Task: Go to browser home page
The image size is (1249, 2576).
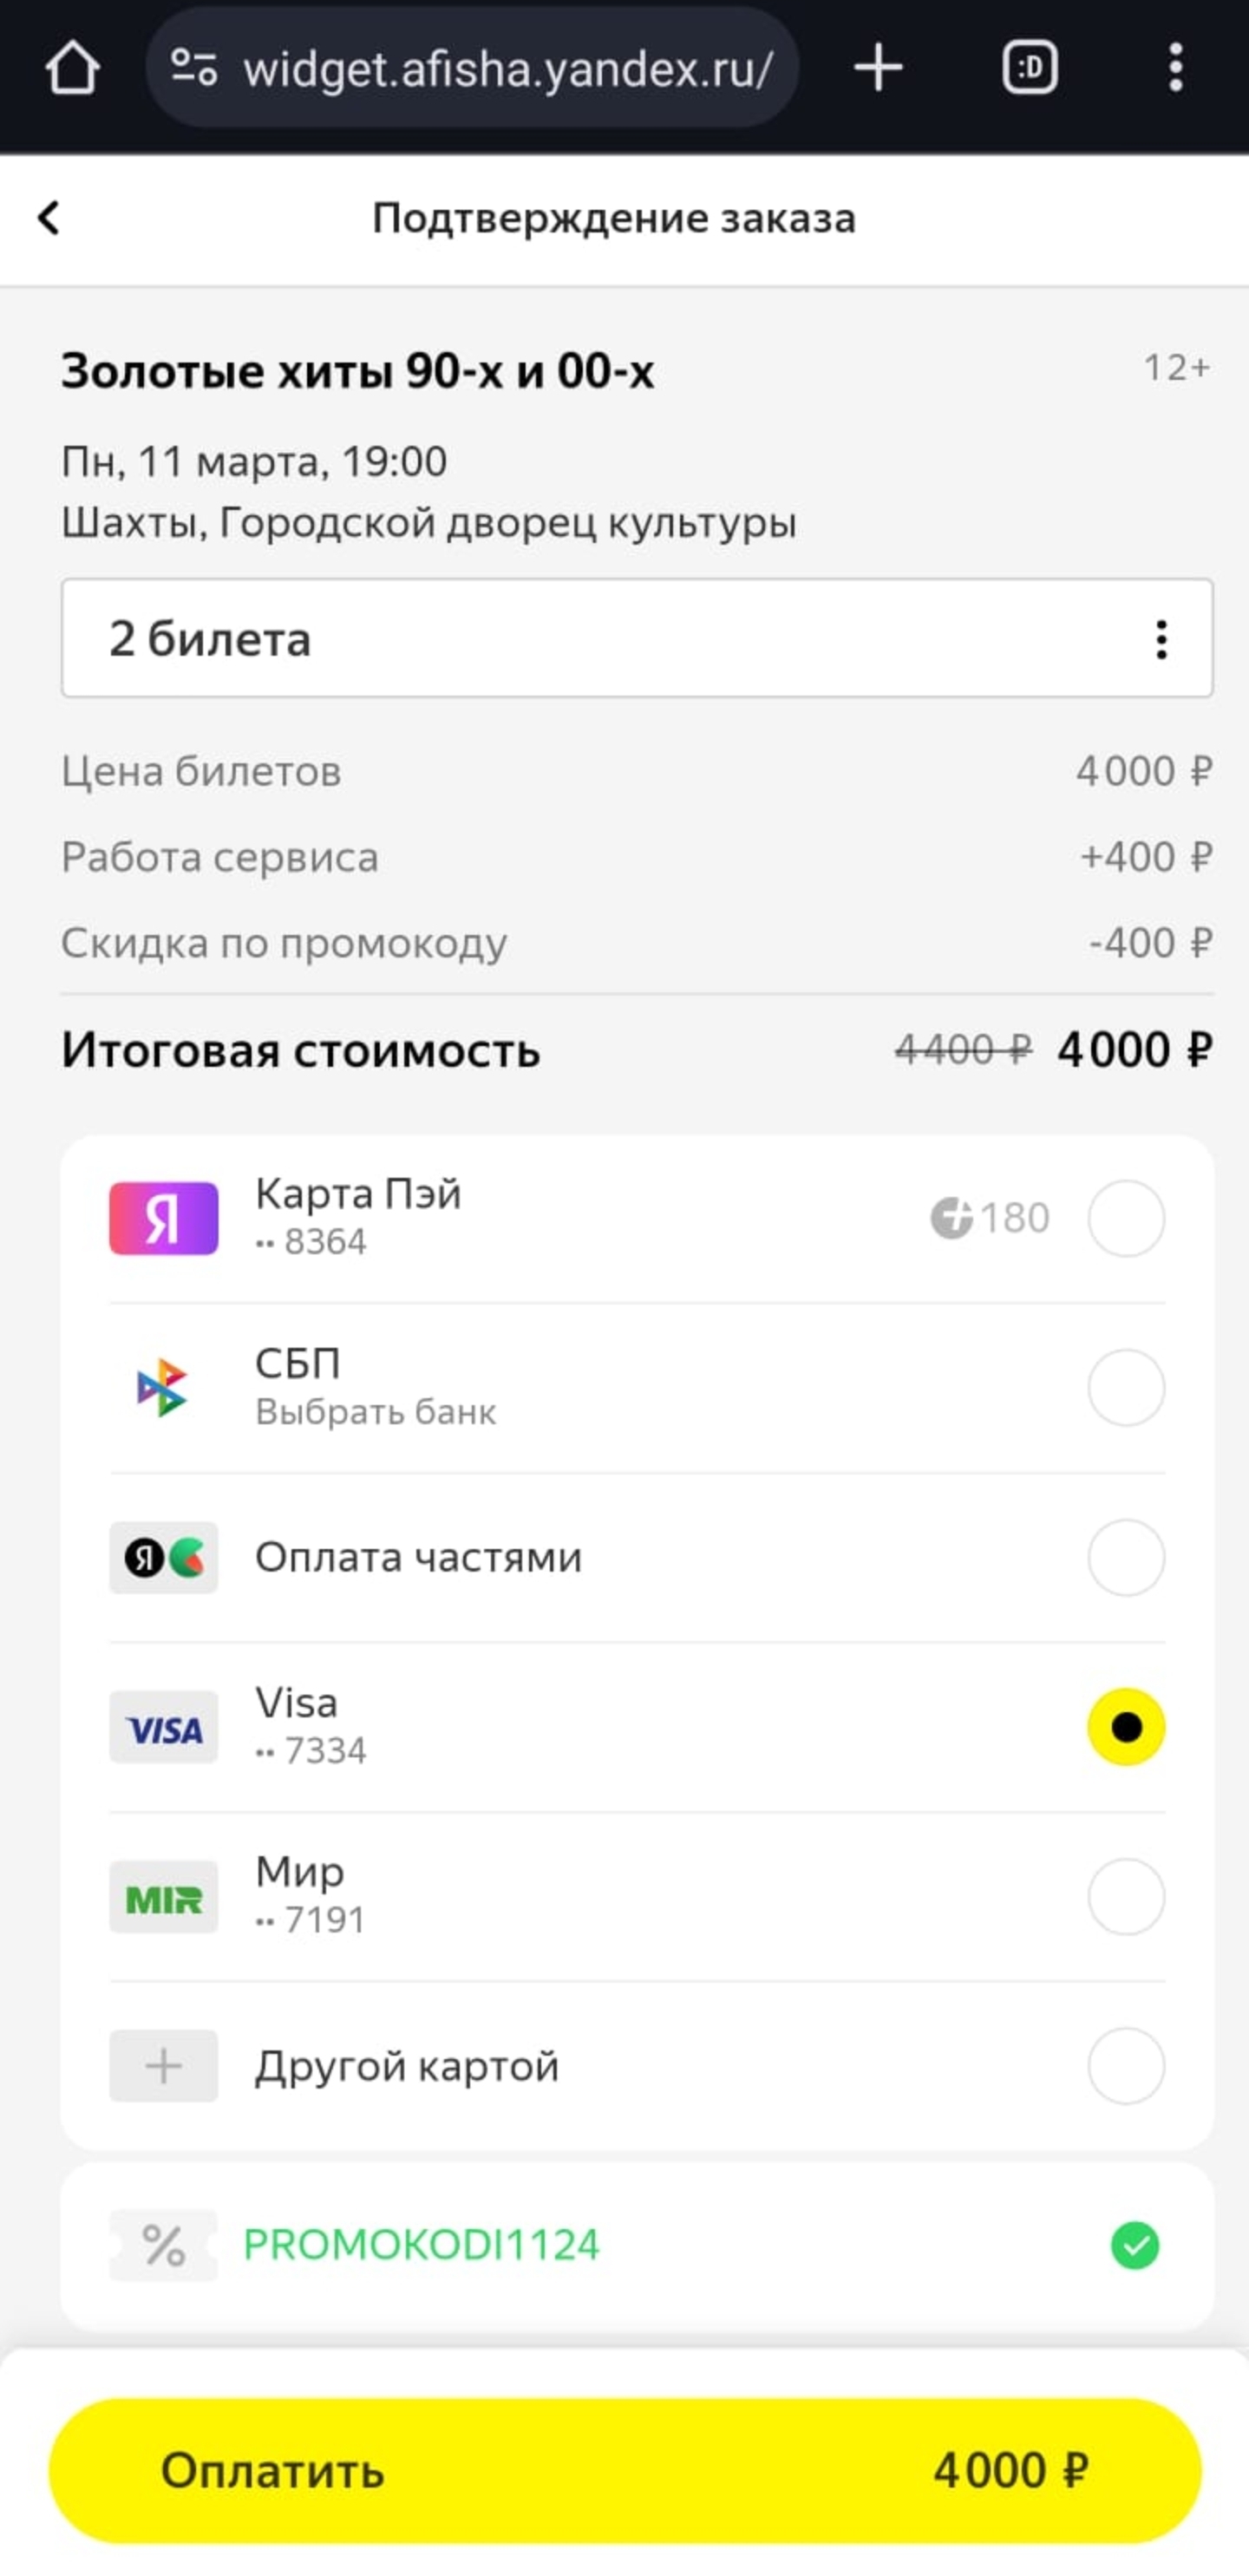Action: point(72,68)
